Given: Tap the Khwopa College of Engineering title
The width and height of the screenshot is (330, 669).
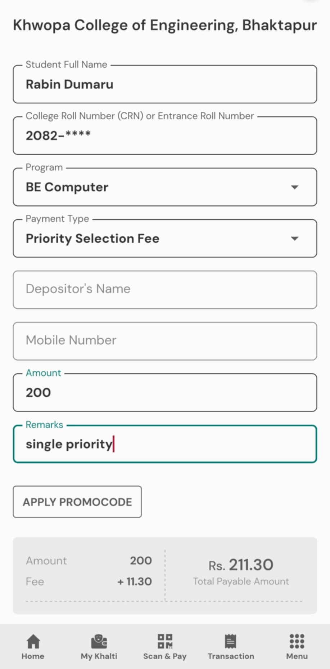Looking at the screenshot, I should (165, 25).
